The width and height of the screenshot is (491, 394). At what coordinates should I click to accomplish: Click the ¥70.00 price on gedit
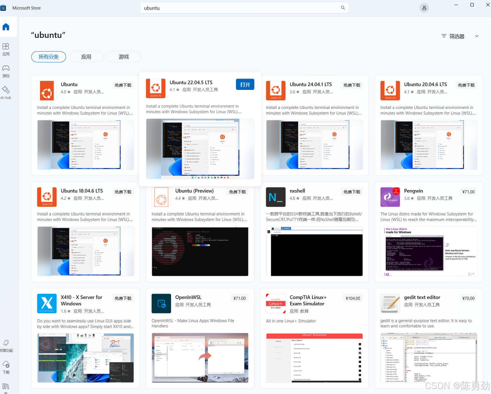468,298
